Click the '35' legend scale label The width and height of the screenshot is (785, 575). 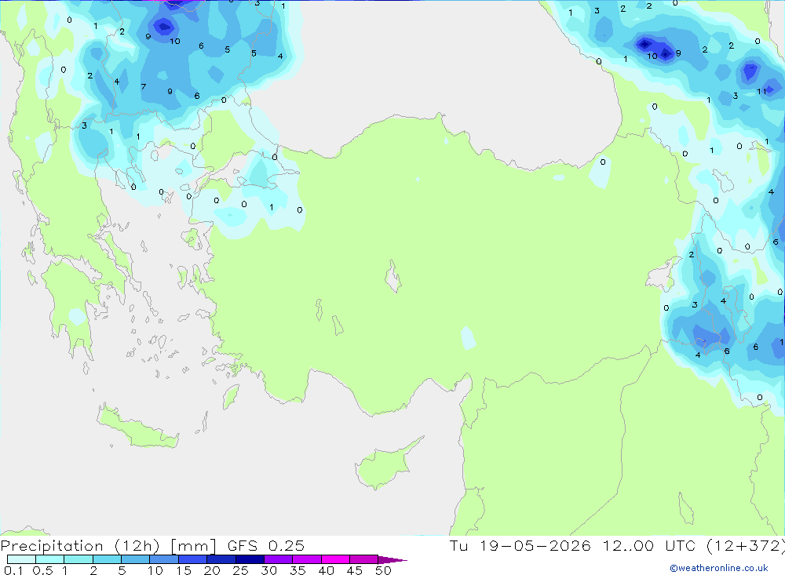298,570
